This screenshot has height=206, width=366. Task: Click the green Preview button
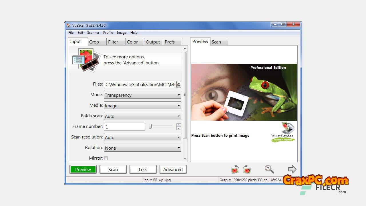pyautogui.click(x=83, y=169)
